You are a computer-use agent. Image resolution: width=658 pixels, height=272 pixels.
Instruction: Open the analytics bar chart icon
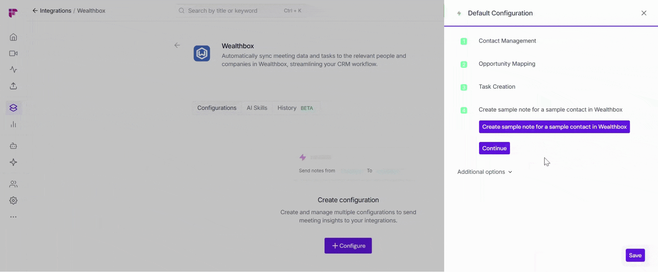click(13, 124)
